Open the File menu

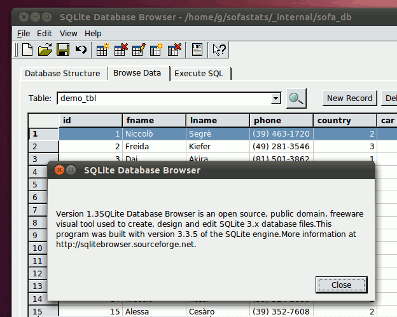coord(24,34)
